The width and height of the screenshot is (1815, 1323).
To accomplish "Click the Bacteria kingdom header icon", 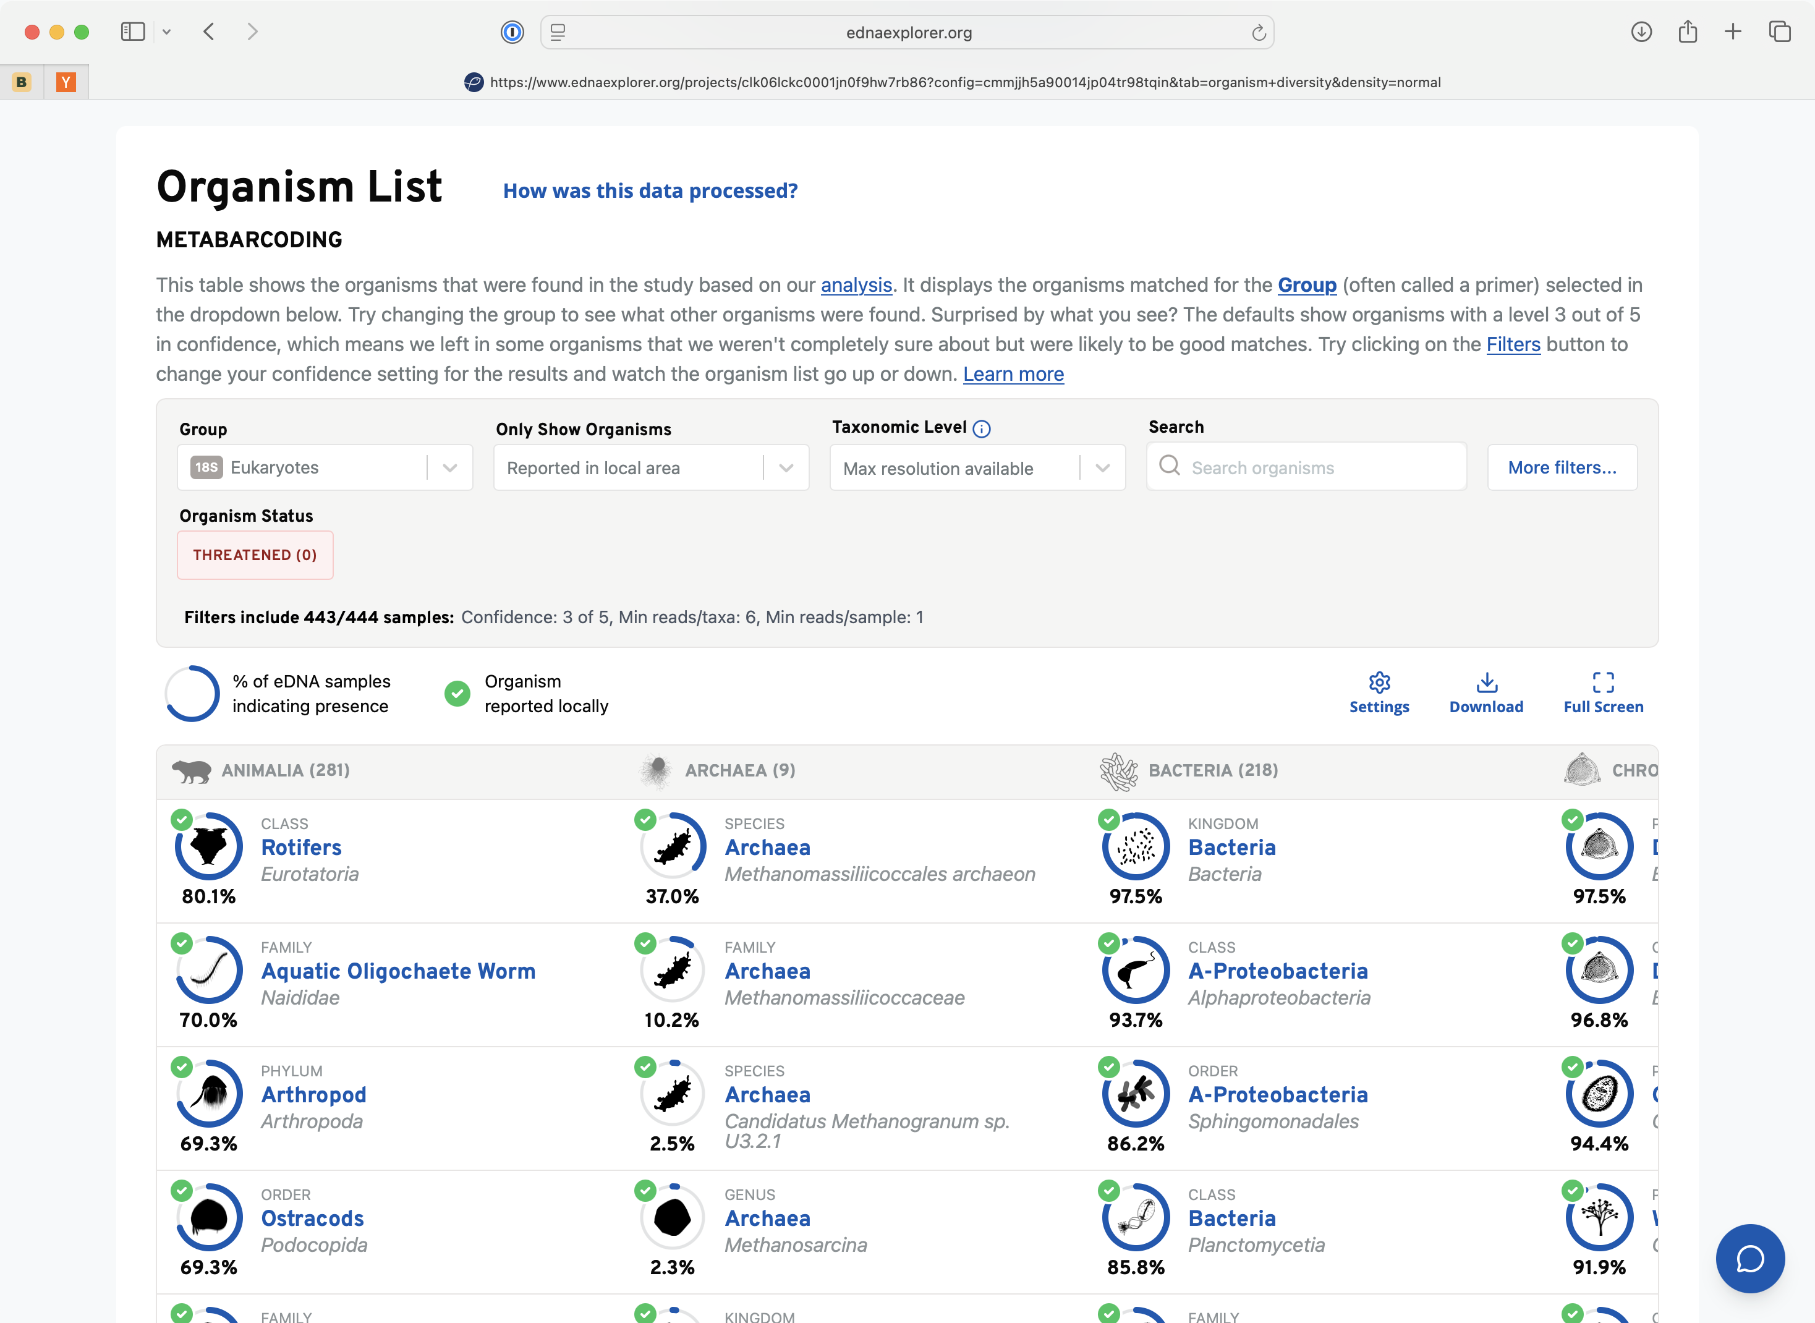I will click(1118, 771).
